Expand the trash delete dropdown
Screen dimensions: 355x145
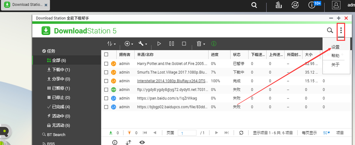tap(201, 44)
